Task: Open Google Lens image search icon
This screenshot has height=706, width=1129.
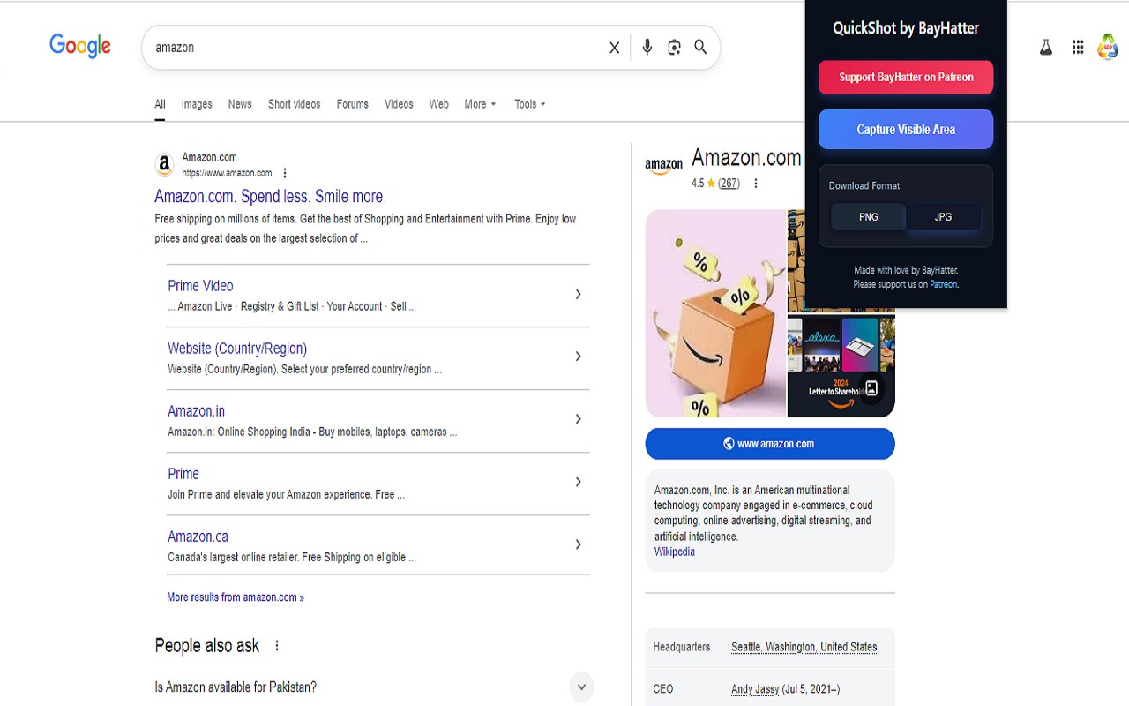Action: click(x=674, y=48)
